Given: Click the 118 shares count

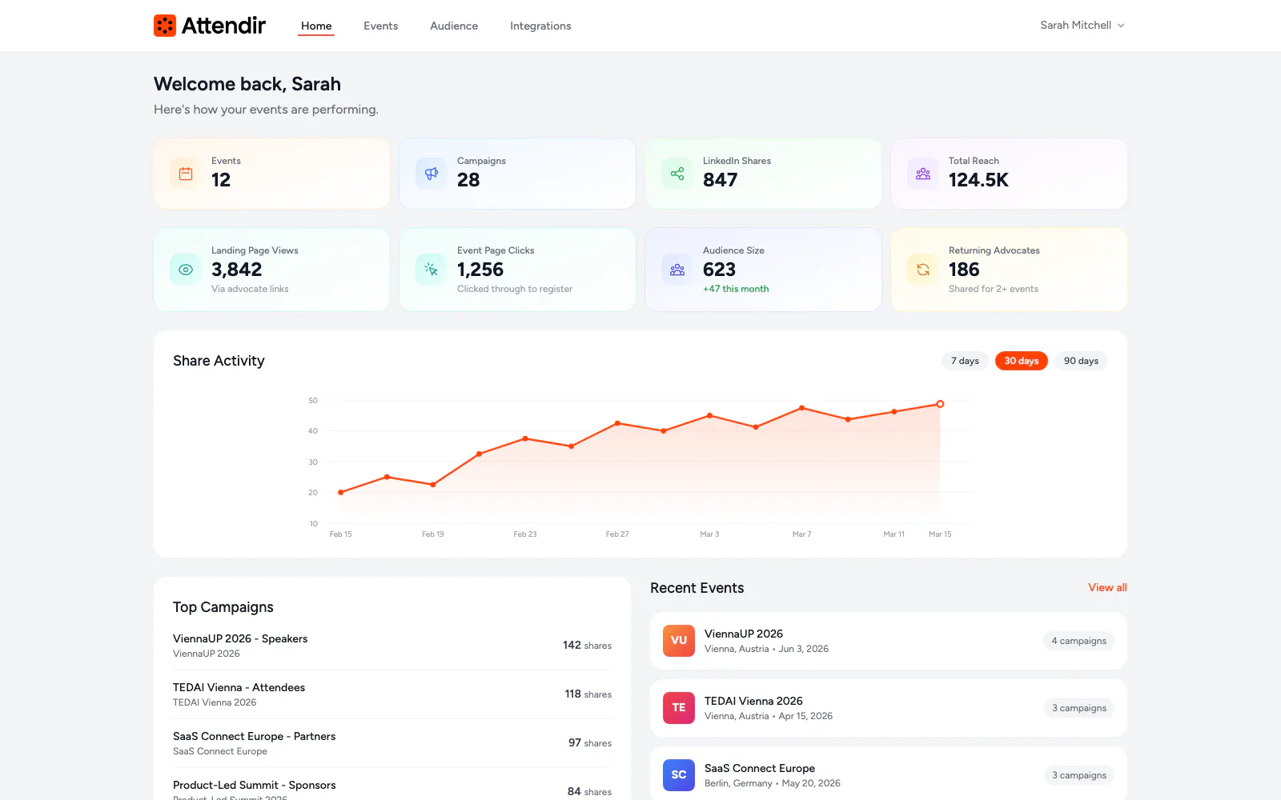Looking at the screenshot, I should pyautogui.click(x=588, y=694).
